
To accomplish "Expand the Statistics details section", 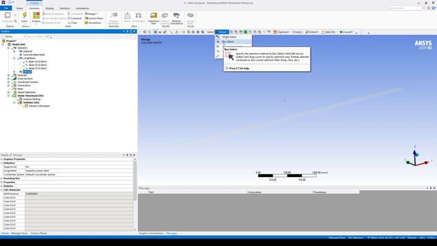I will pos(1,186).
